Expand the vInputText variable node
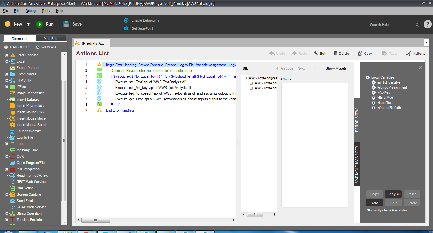433x233 pixels. (374, 103)
